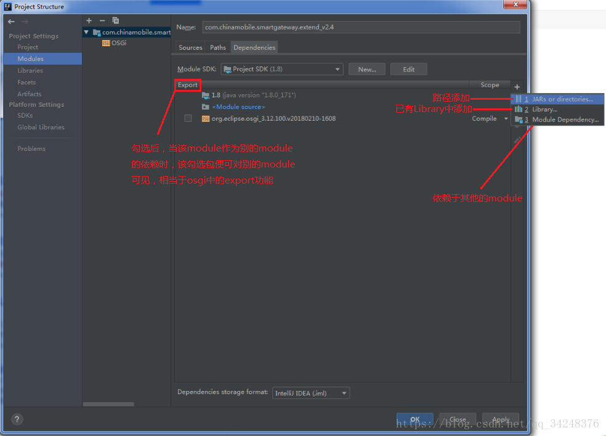
Task: Click the Edit SDK button
Action: [408, 70]
